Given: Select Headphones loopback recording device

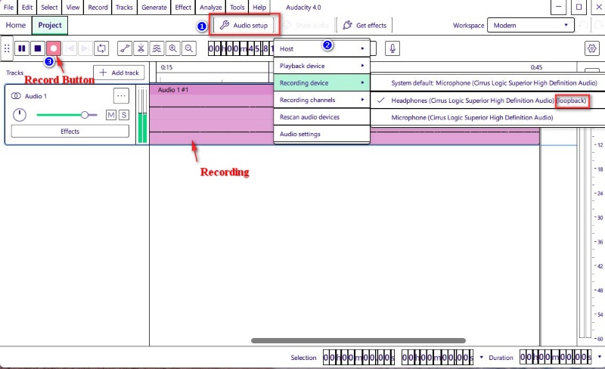Looking at the screenshot, I should [x=488, y=101].
